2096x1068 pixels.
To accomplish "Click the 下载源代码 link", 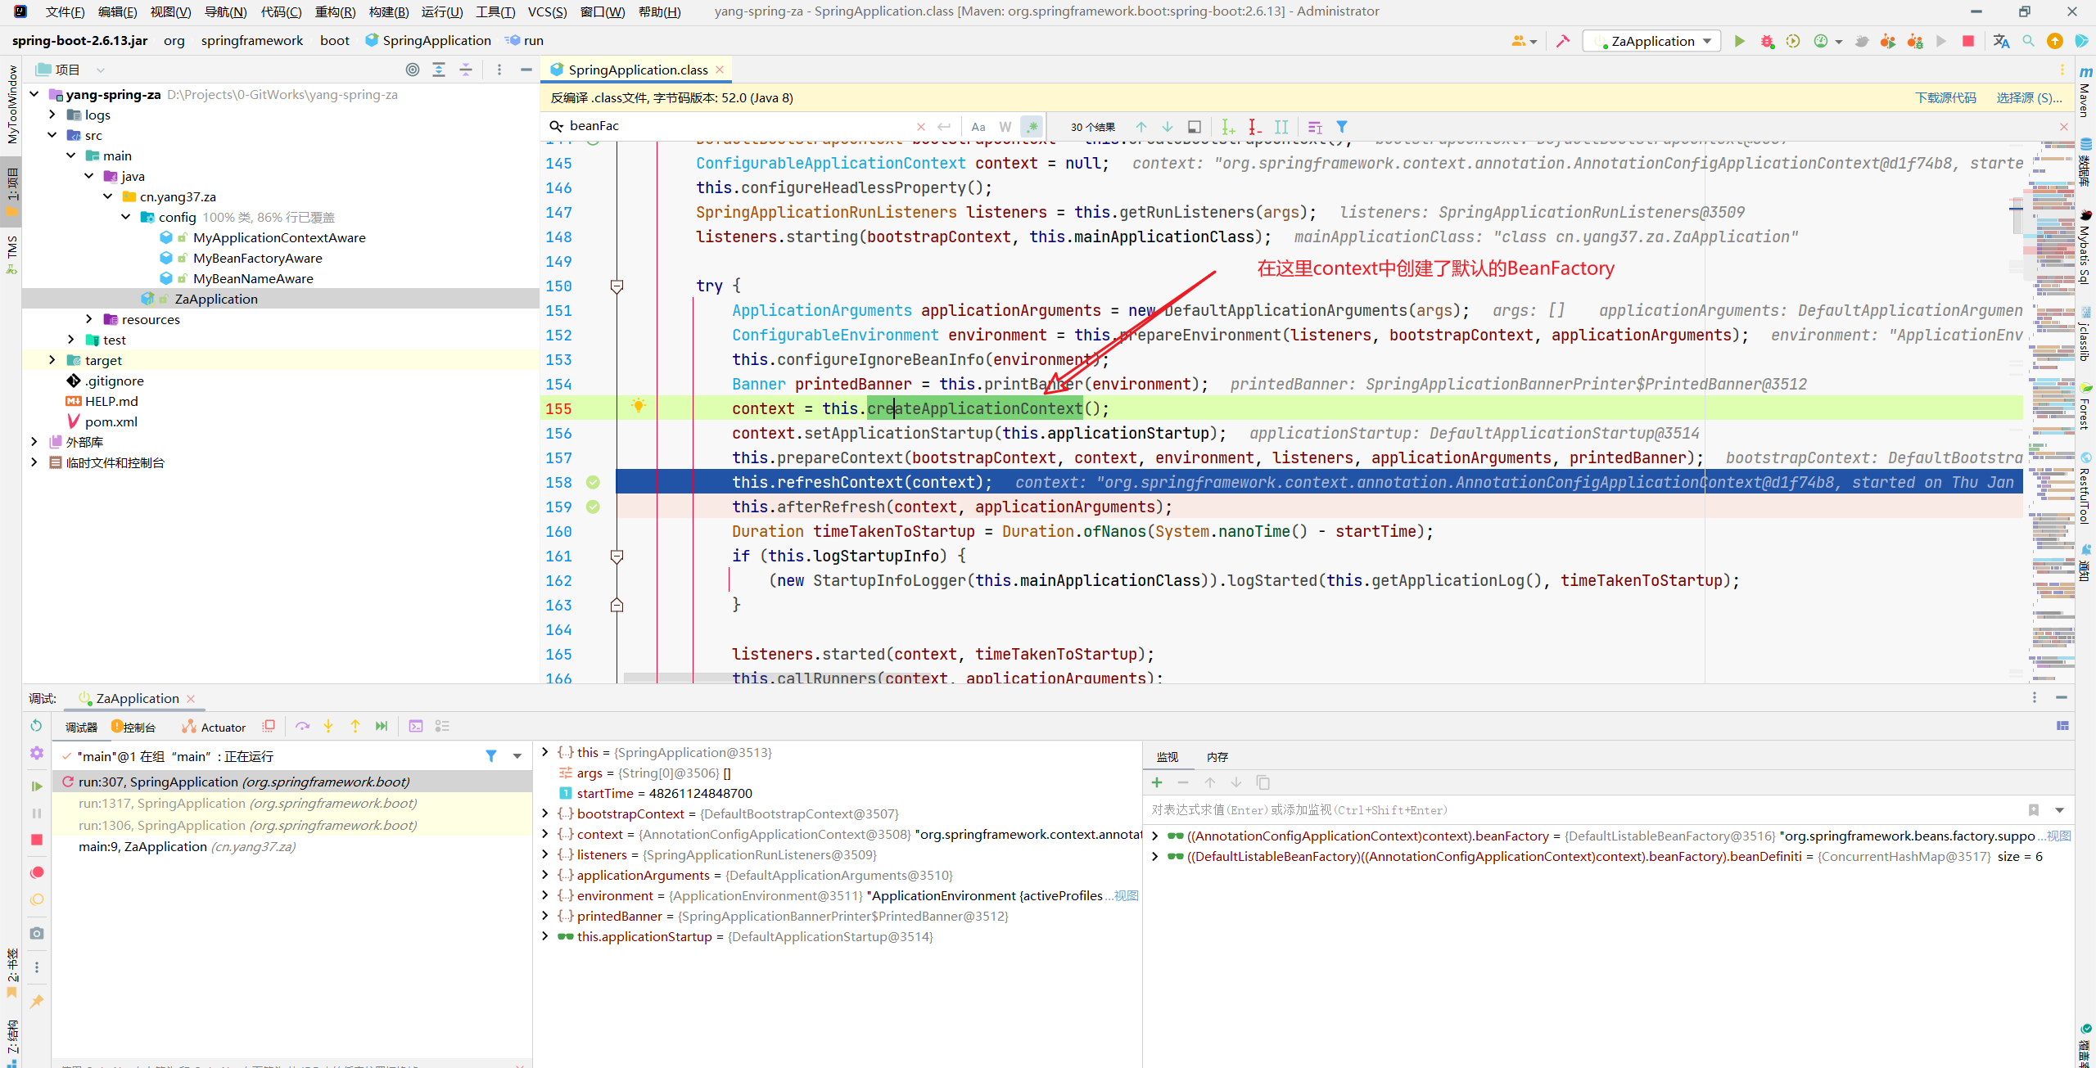I will tap(1945, 97).
